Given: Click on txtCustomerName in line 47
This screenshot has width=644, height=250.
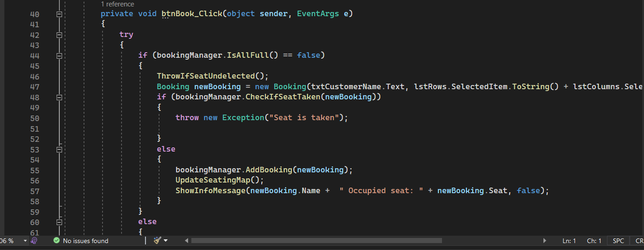Looking at the screenshot, I should (x=346, y=86).
